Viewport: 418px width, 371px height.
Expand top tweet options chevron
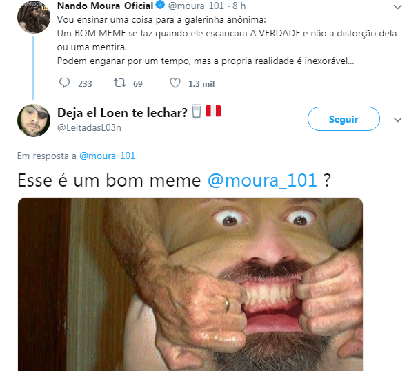(397, 7)
